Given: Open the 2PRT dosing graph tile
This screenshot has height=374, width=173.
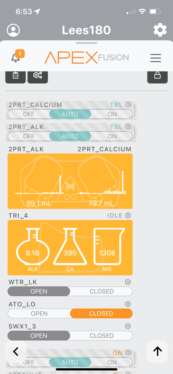Looking at the screenshot, I should pos(70,181).
